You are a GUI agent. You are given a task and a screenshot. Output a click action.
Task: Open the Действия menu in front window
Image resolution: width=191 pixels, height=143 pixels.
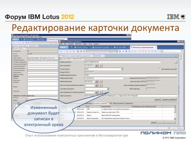[78, 44]
